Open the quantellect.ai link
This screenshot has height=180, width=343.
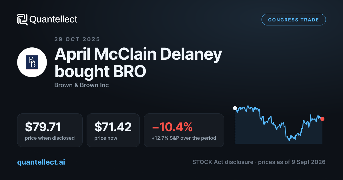[x=41, y=162]
